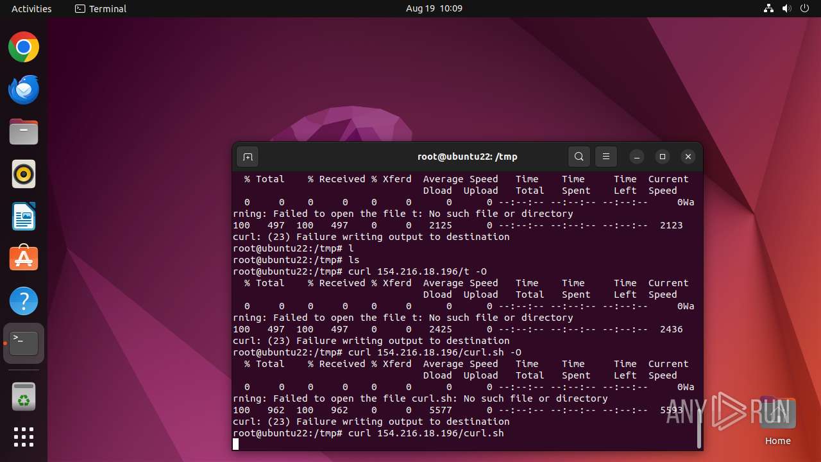Open the terminal hamburger menu
821x462 pixels.
[x=606, y=157]
